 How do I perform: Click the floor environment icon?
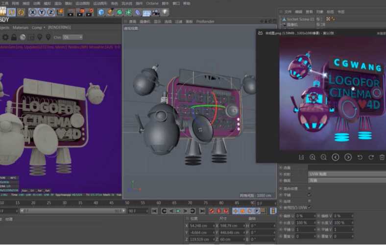[146, 12]
